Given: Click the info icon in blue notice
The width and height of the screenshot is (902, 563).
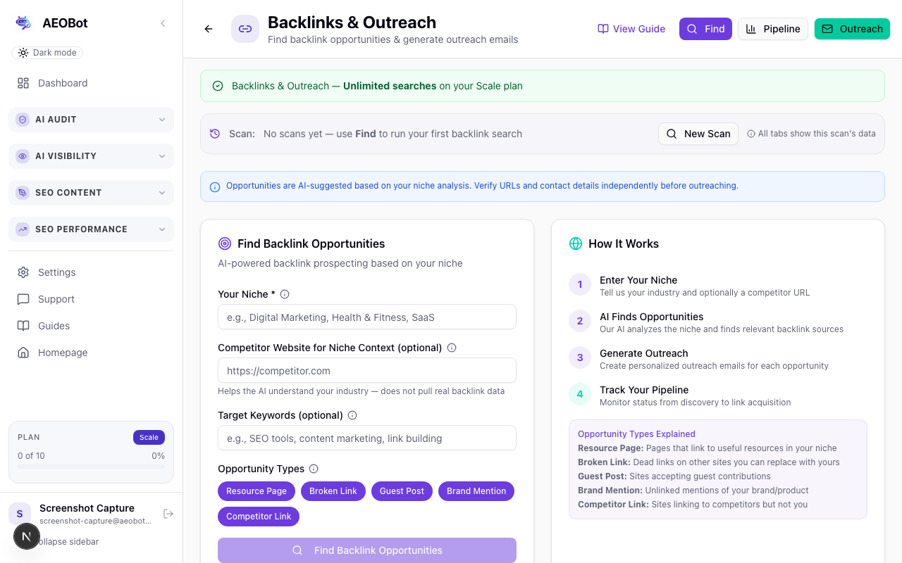Looking at the screenshot, I should point(215,186).
